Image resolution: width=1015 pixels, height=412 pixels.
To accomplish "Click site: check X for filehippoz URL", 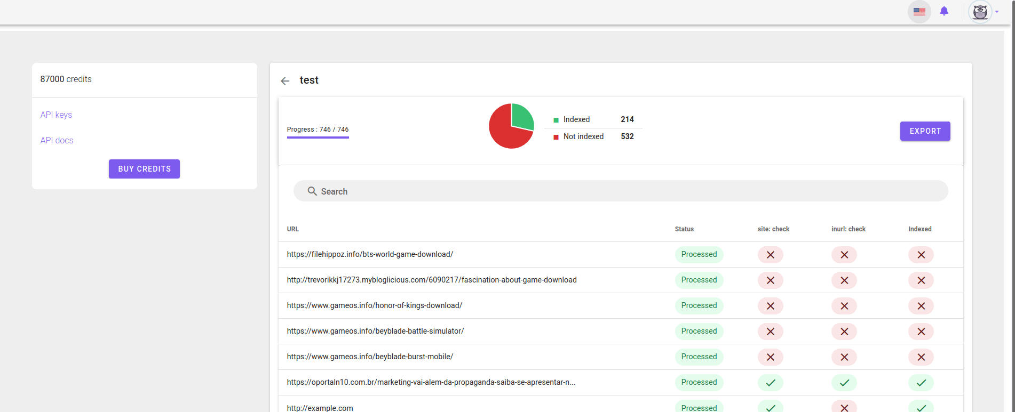I will pyautogui.click(x=770, y=255).
